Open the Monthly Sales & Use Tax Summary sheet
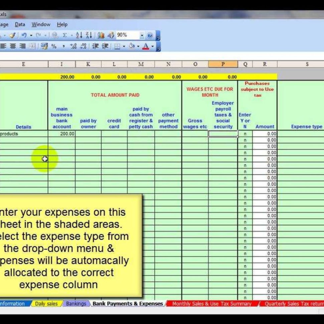The image size is (324, 324). pos(211,304)
